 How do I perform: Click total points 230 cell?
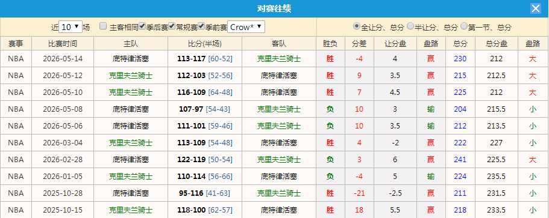click(460, 59)
